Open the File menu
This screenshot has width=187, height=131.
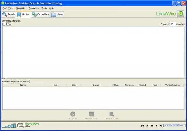tap(4, 8)
